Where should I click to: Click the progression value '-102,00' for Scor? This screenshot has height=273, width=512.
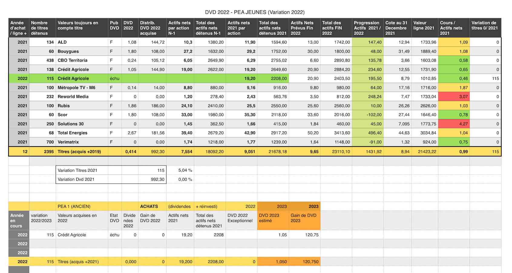(368, 115)
